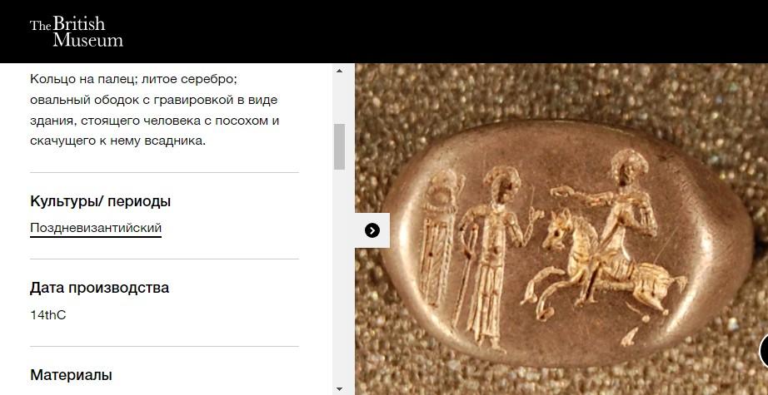
Task: Open The British Museum home logo
Action: 77,32
